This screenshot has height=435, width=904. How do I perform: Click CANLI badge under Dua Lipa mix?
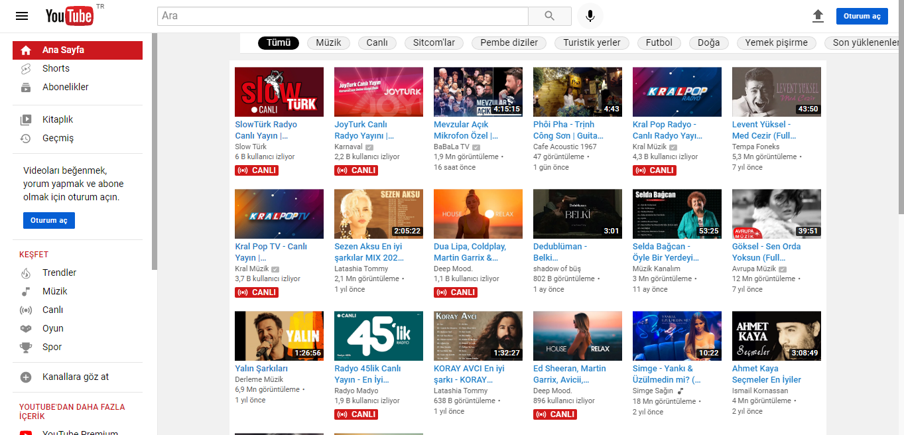coord(456,292)
